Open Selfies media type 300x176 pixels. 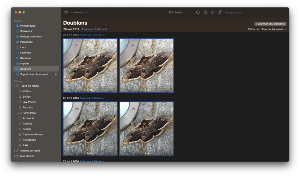click(x=36, y=97)
